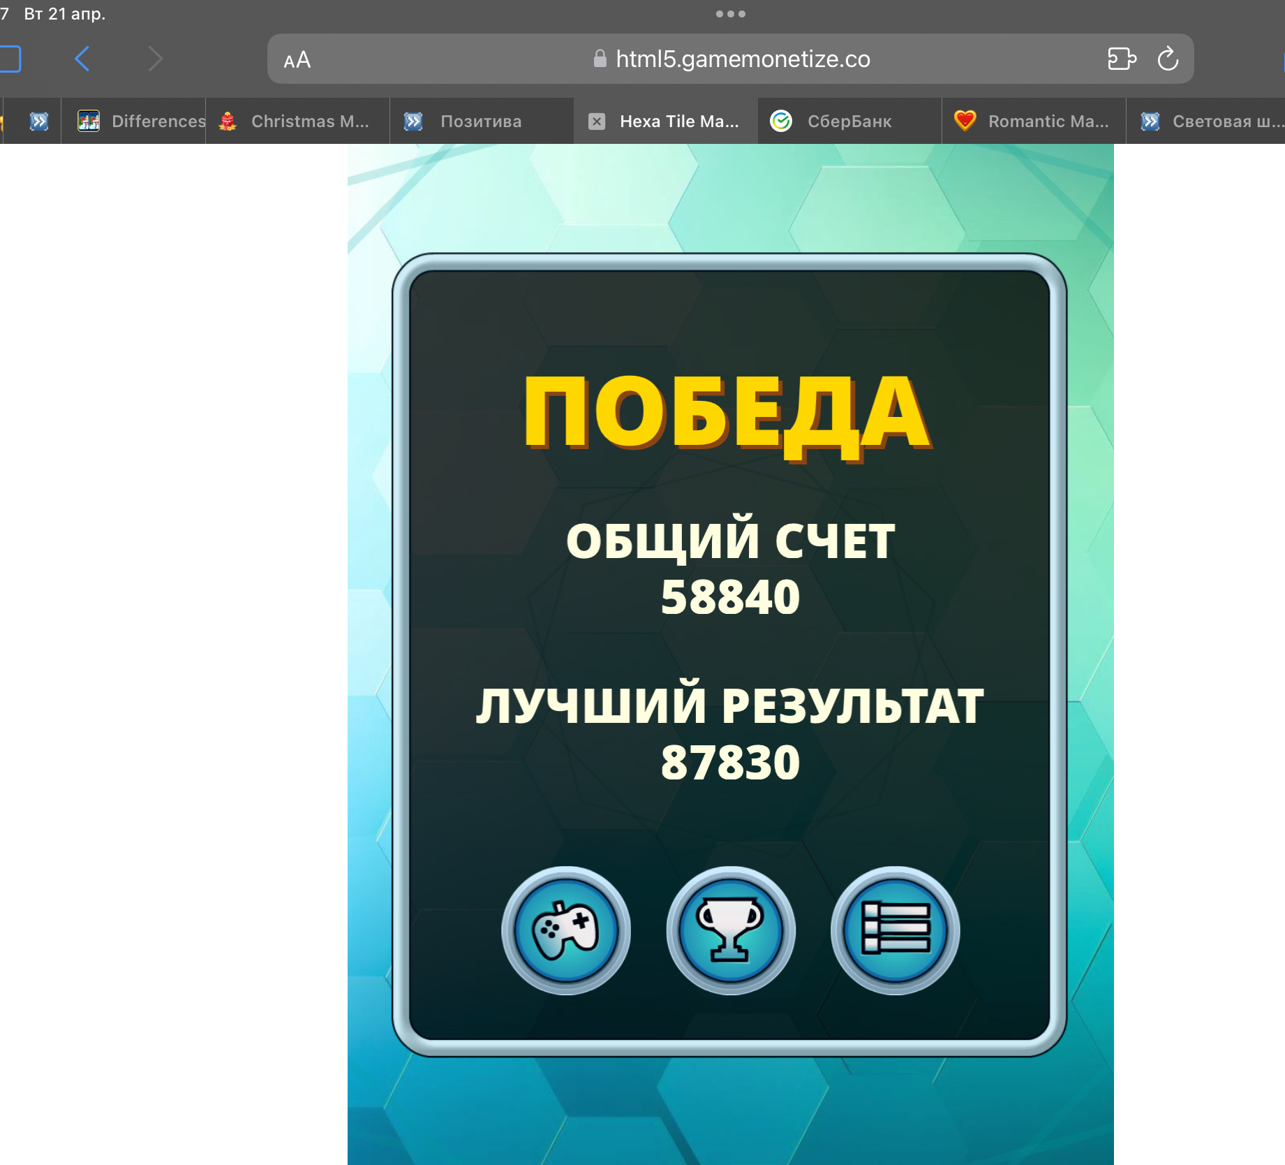Go back using the back arrow
1285x1165 pixels.
tap(82, 59)
